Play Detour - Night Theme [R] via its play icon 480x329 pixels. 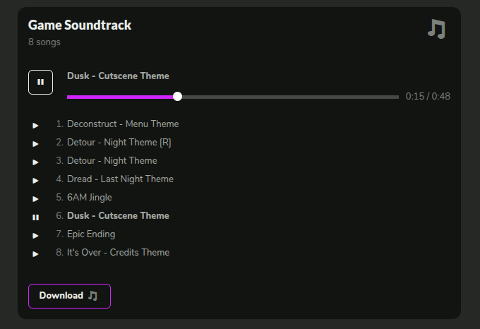[35, 144]
